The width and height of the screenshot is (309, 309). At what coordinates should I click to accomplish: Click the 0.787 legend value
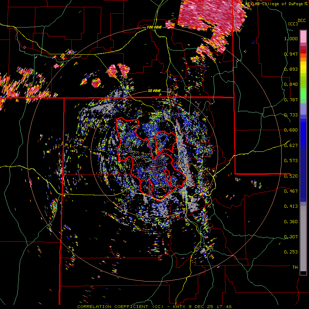(291, 100)
